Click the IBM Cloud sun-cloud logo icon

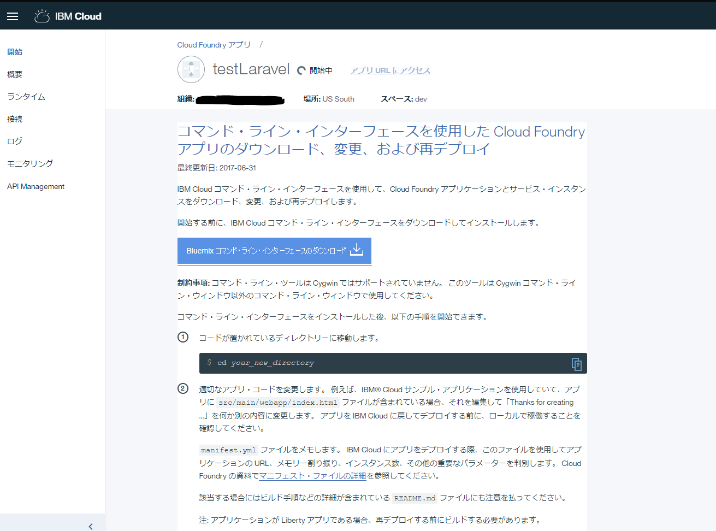coord(42,16)
